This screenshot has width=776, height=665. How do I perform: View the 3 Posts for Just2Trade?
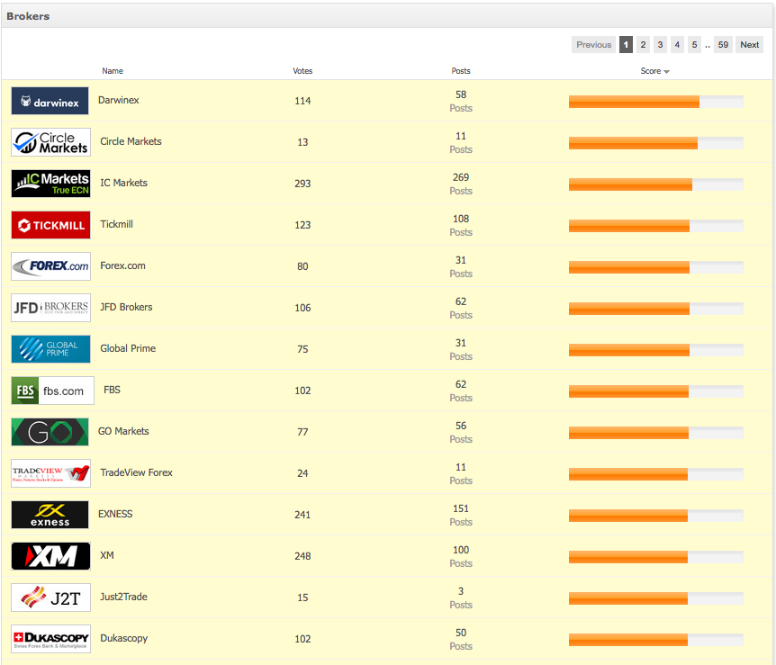coord(461,598)
